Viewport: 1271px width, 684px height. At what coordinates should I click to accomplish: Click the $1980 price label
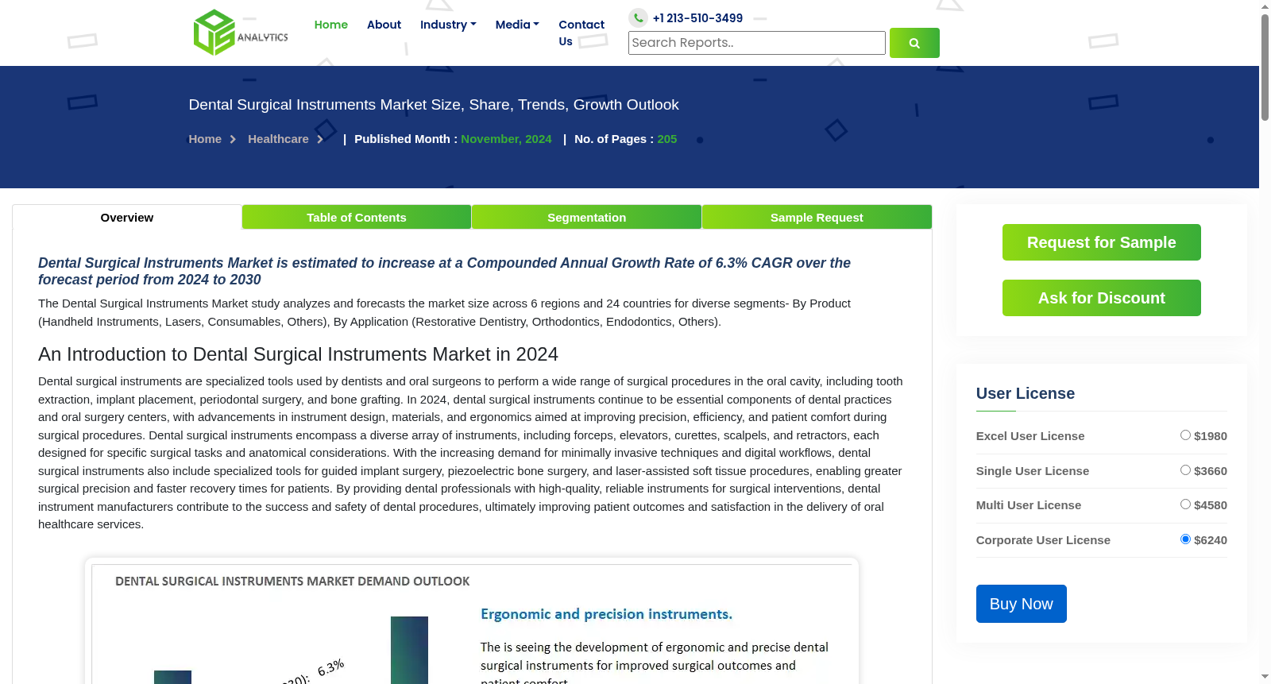coord(1211,436)
